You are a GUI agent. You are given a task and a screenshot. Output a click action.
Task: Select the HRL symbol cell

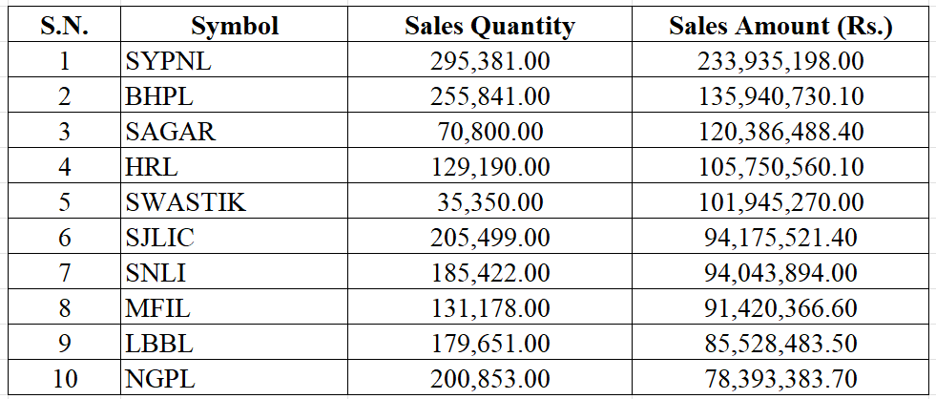pos(152,167)
